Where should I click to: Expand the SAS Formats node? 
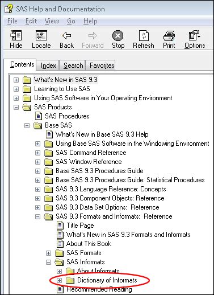[x=48, y=253]
